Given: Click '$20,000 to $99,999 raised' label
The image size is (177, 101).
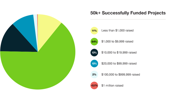Looking at the screenshot, I should [119, 64].
